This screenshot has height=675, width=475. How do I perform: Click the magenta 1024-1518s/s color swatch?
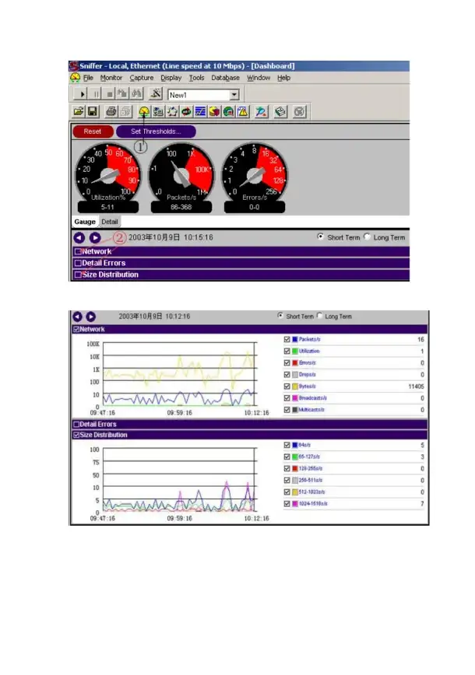tap(295, 503)
